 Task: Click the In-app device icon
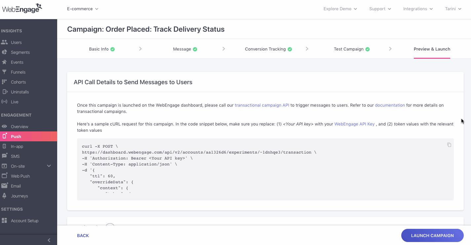coord(4,146)
